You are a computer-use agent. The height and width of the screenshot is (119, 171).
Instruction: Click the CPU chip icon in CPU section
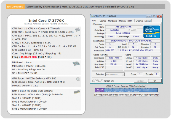coord(78,29)
